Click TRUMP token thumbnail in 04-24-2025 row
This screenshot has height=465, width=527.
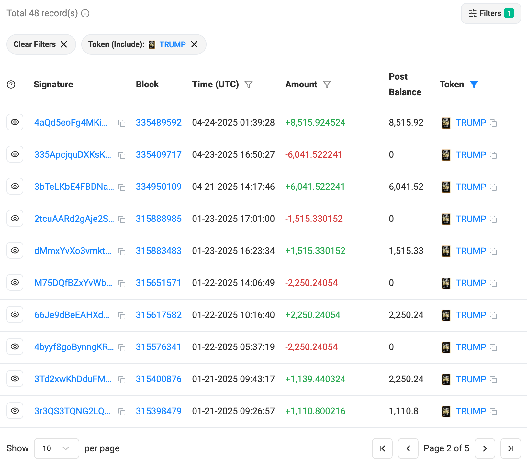tap(446, 123)
